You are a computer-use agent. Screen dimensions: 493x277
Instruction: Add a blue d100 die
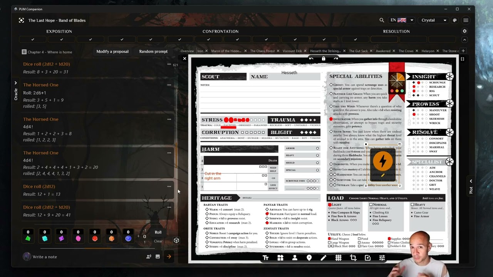tap(128, 239)
